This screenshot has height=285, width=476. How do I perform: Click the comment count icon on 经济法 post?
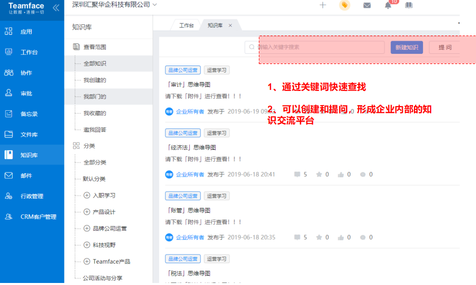(x=297, y=174)
